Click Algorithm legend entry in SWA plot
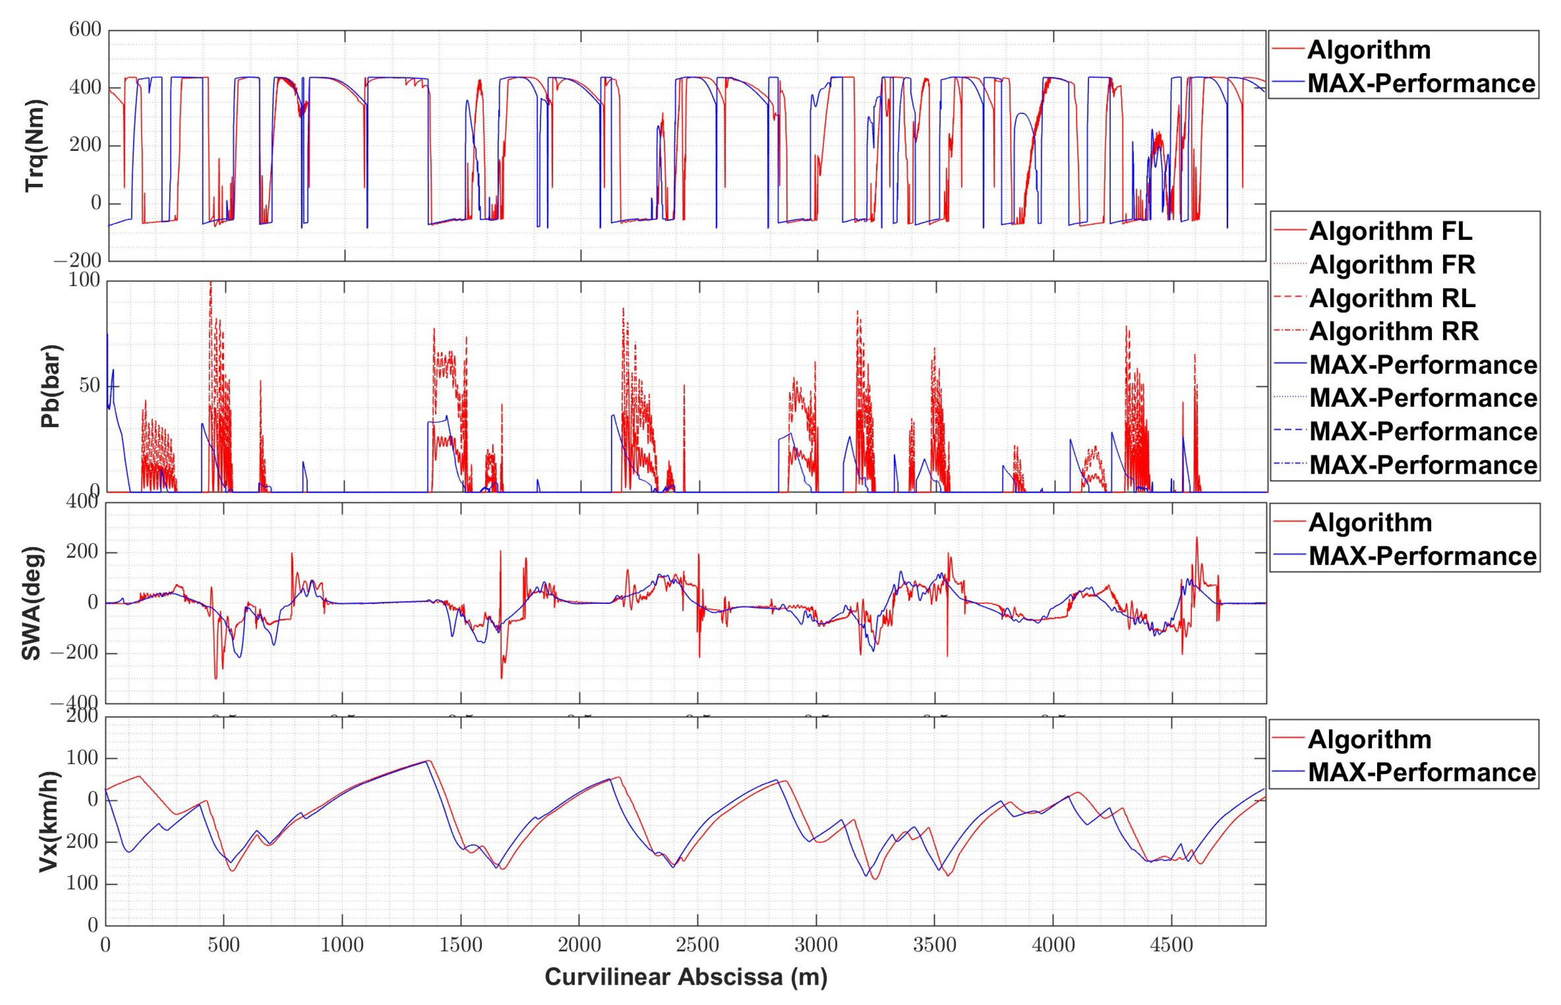The width and height of the screenshot is (1561, 1005). [1370, 523]
